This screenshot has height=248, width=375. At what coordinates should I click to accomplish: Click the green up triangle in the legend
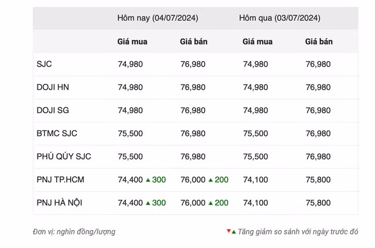point(234,232)
